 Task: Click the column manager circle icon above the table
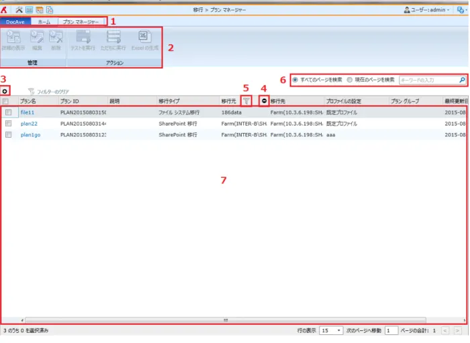click(5, 91)
